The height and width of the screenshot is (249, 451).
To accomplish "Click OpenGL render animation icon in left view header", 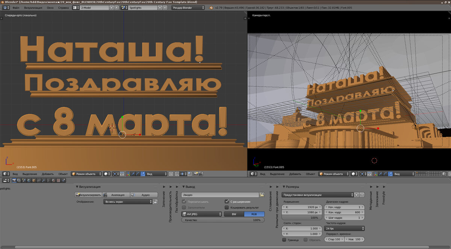I will (x=201, y=174).
